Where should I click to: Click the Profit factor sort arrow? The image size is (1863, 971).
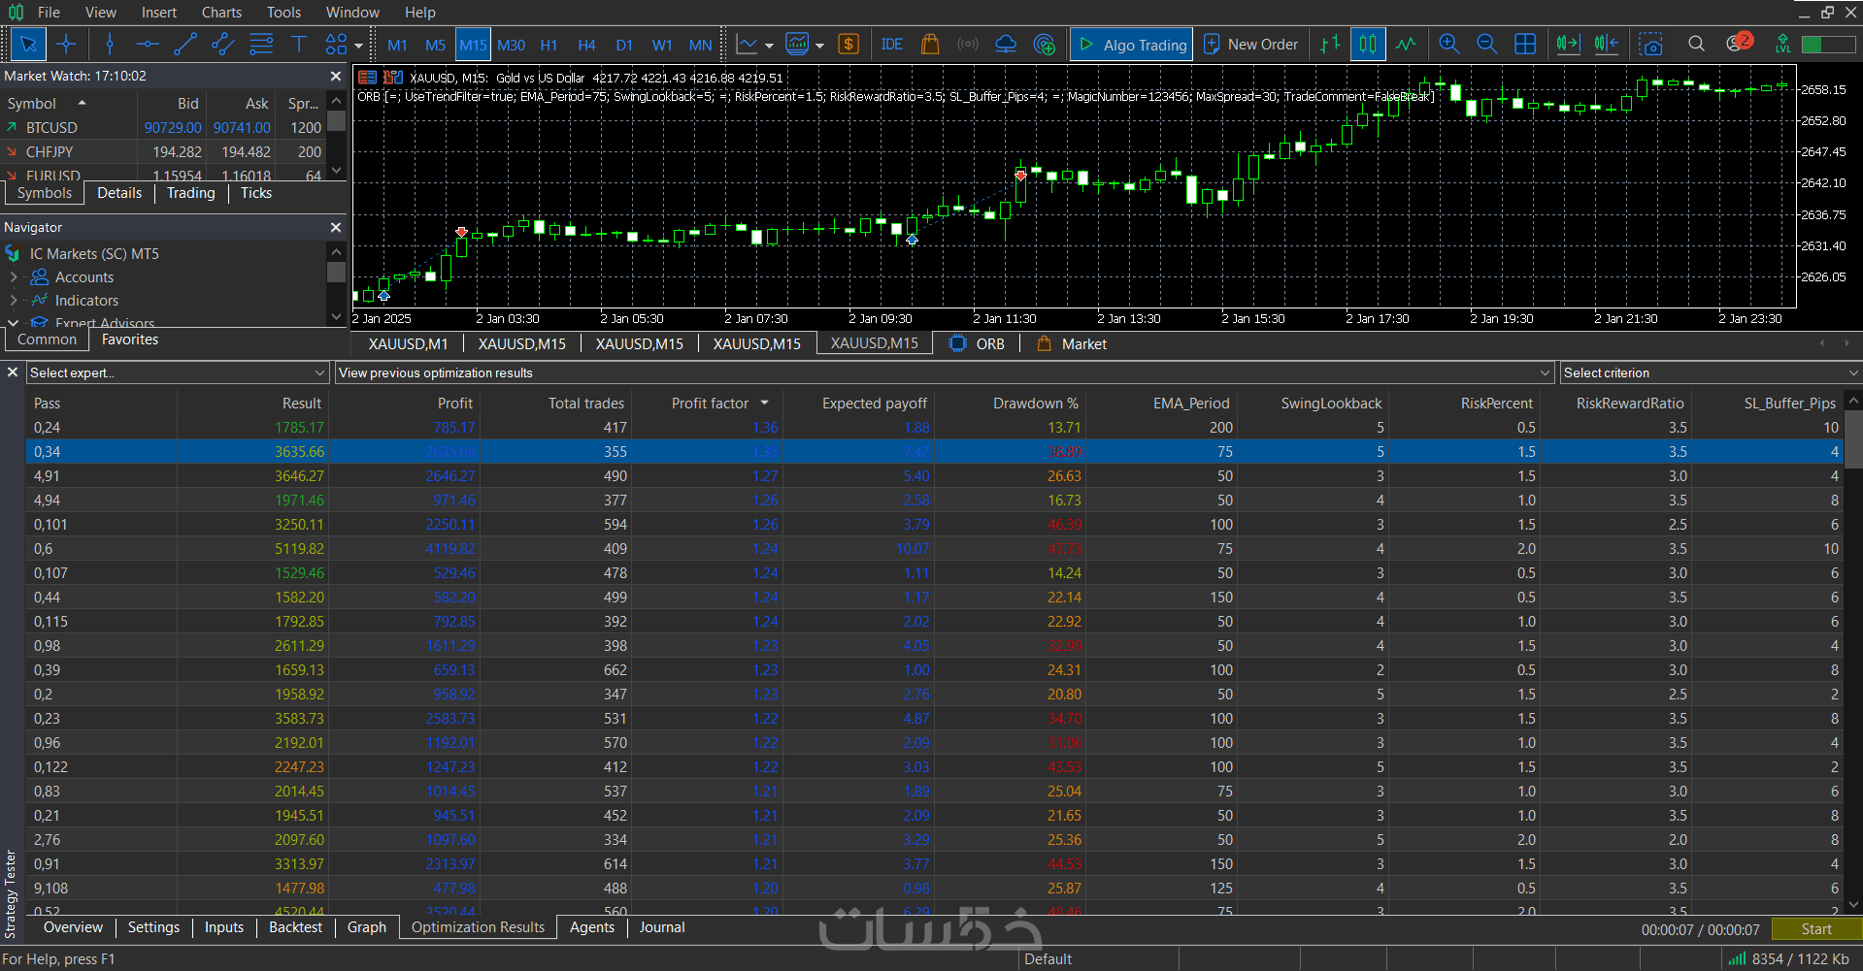pyautogui.click(x=765, y=404)
